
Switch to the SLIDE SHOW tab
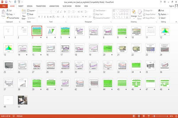point(67,6)
